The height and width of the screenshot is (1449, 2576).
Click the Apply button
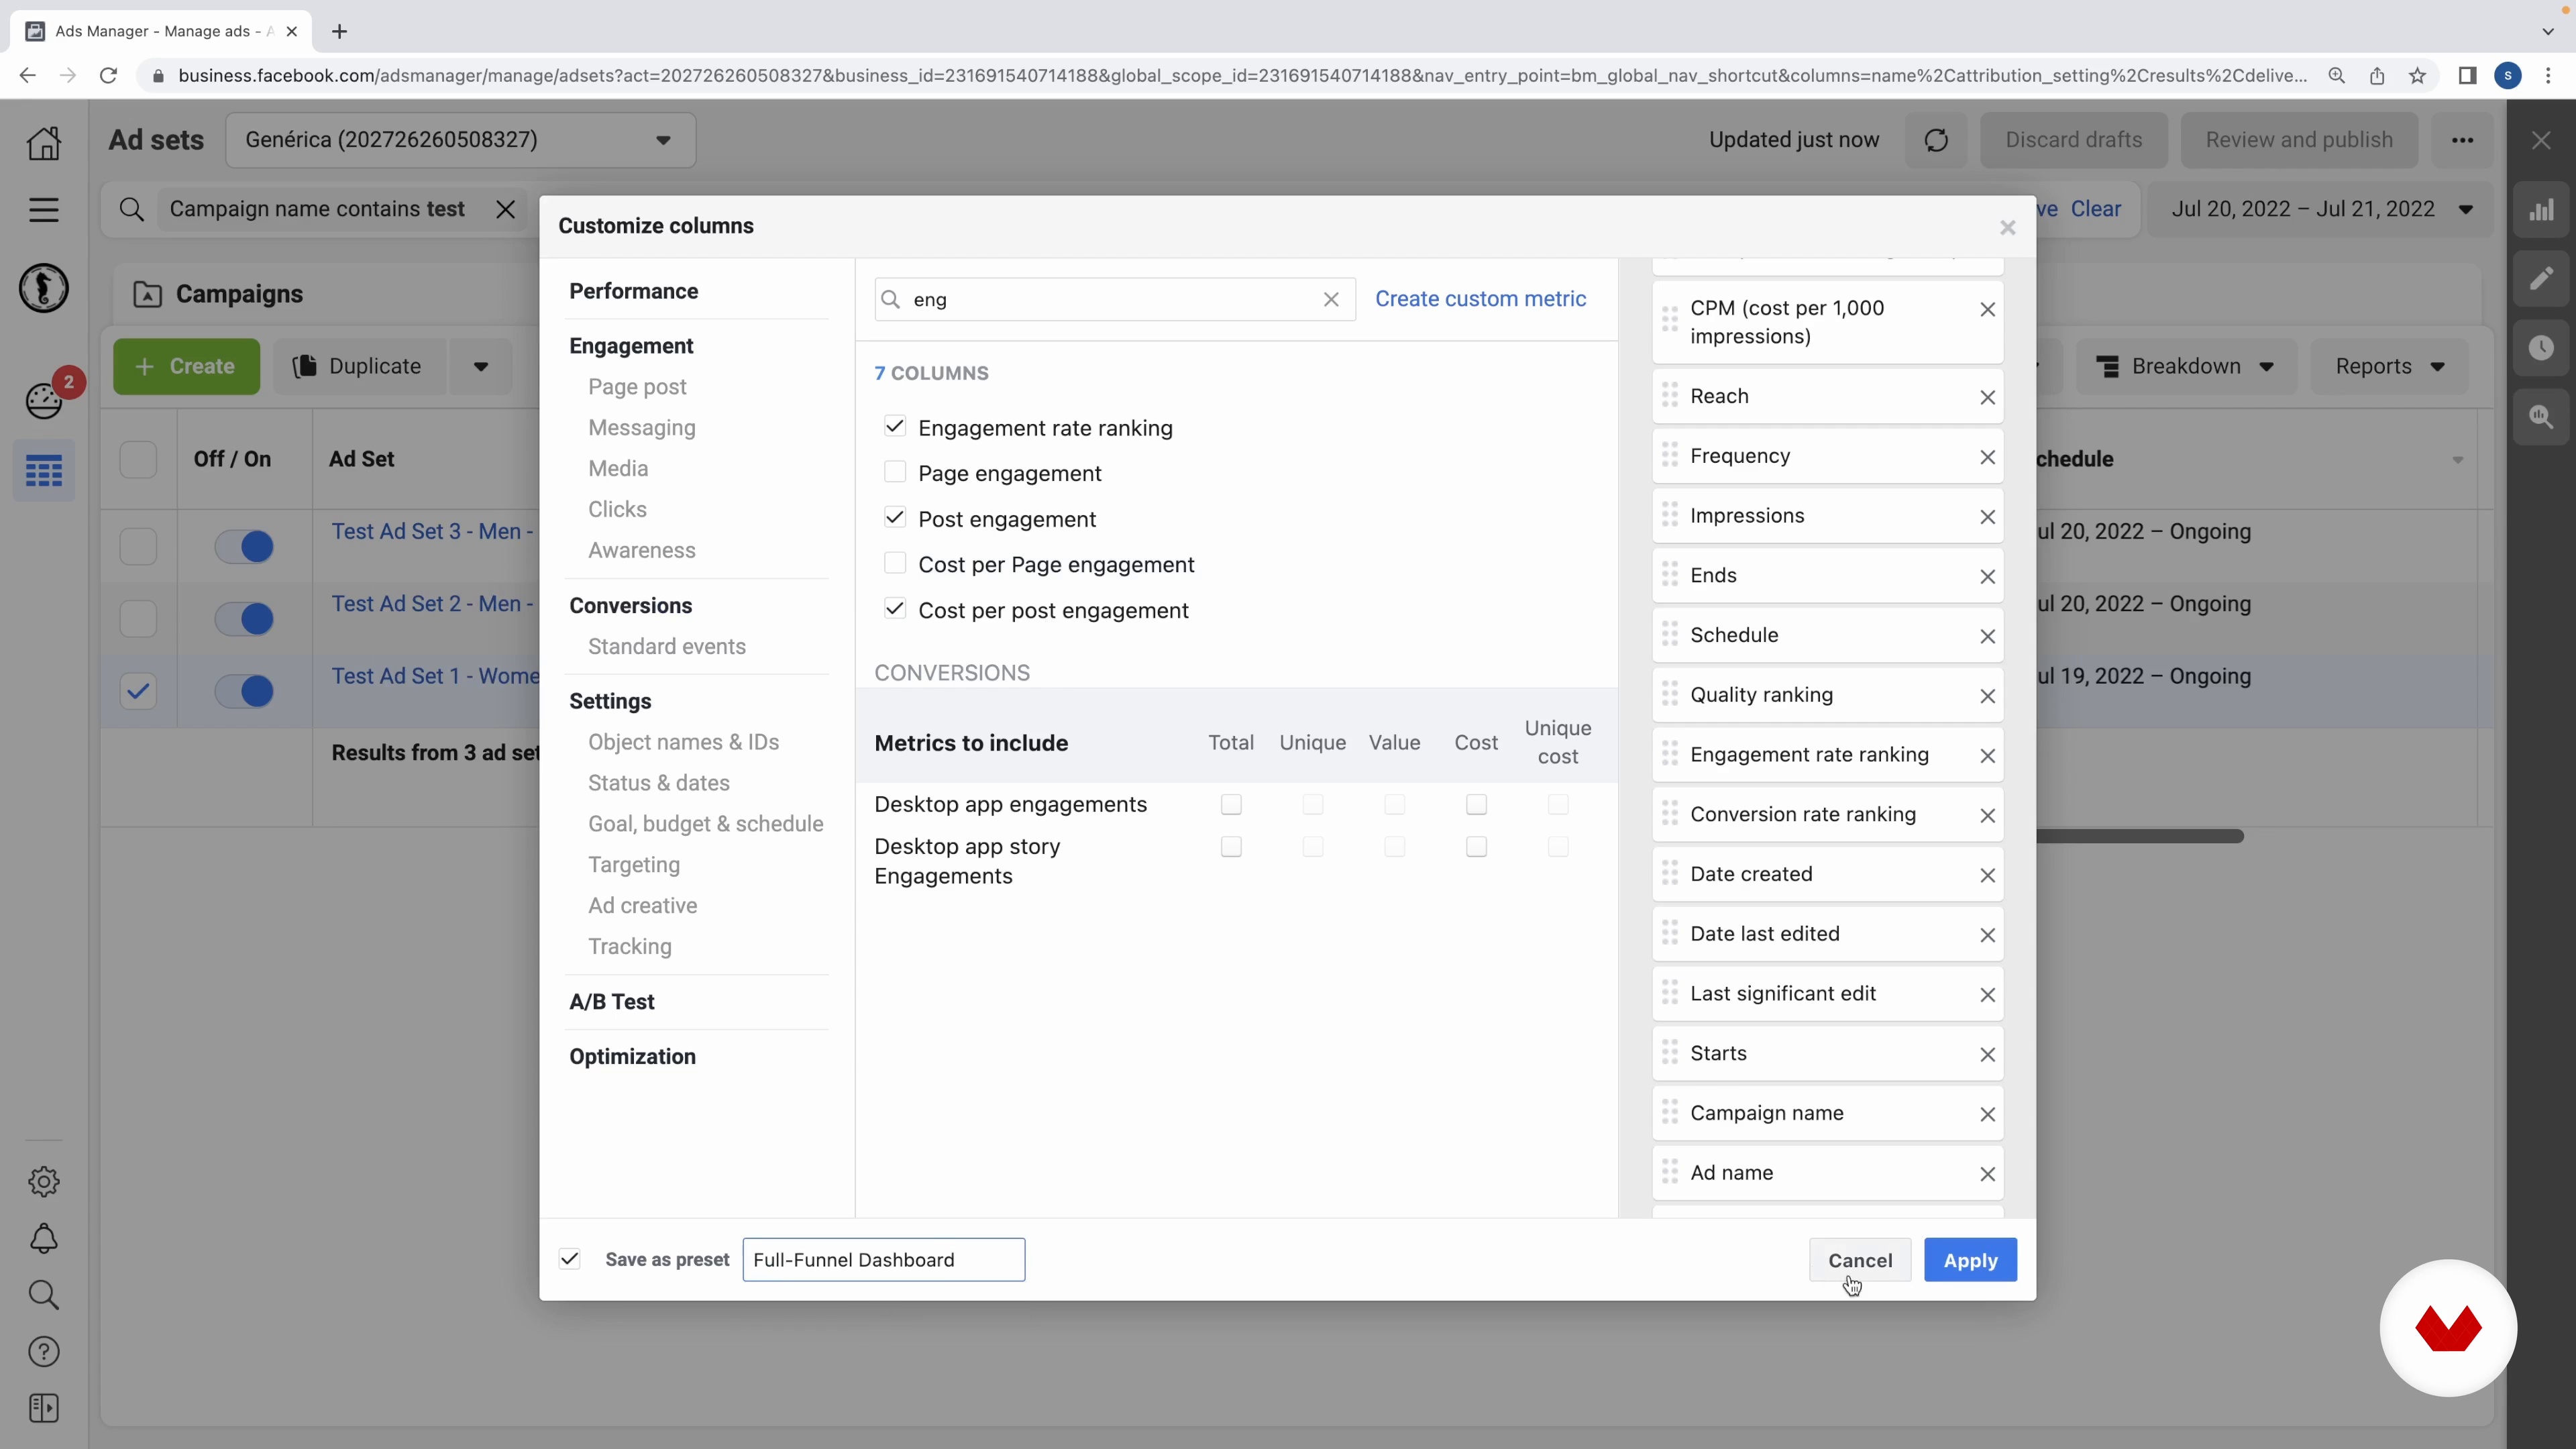pos(1969,1260)
